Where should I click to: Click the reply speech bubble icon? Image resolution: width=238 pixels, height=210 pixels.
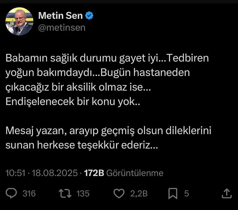point(12,194)
